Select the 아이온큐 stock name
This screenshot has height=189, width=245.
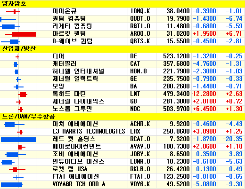(65, 11)
